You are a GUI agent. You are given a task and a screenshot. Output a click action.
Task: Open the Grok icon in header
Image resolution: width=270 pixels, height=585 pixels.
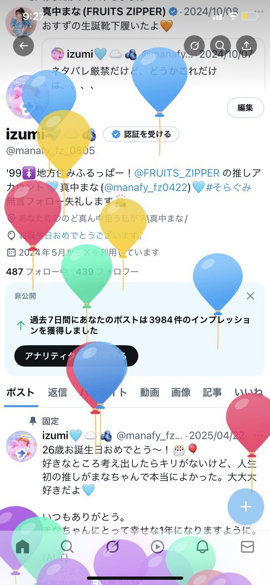[194, 46]
